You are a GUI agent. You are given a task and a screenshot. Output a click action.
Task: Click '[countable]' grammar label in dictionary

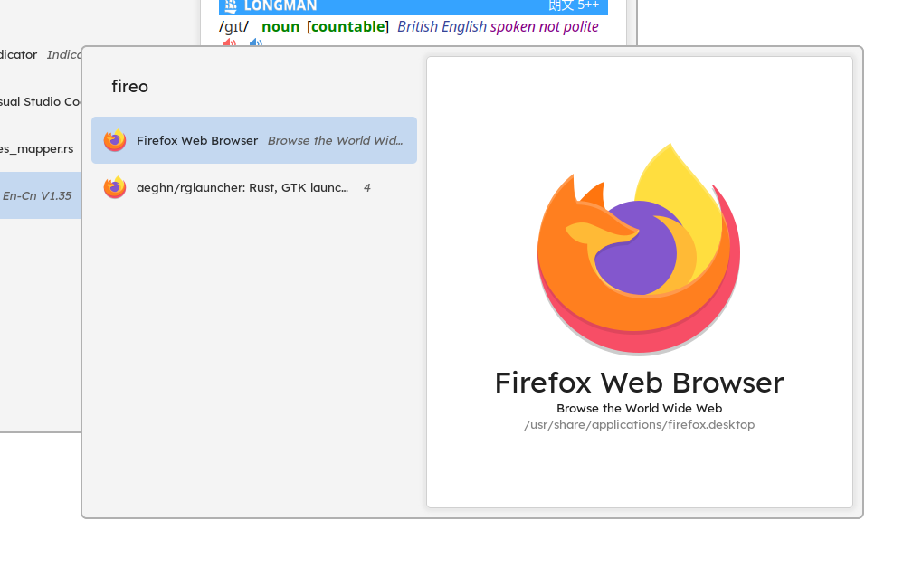click(347, 26)
